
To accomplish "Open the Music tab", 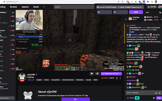I will [x=36, y=7].
